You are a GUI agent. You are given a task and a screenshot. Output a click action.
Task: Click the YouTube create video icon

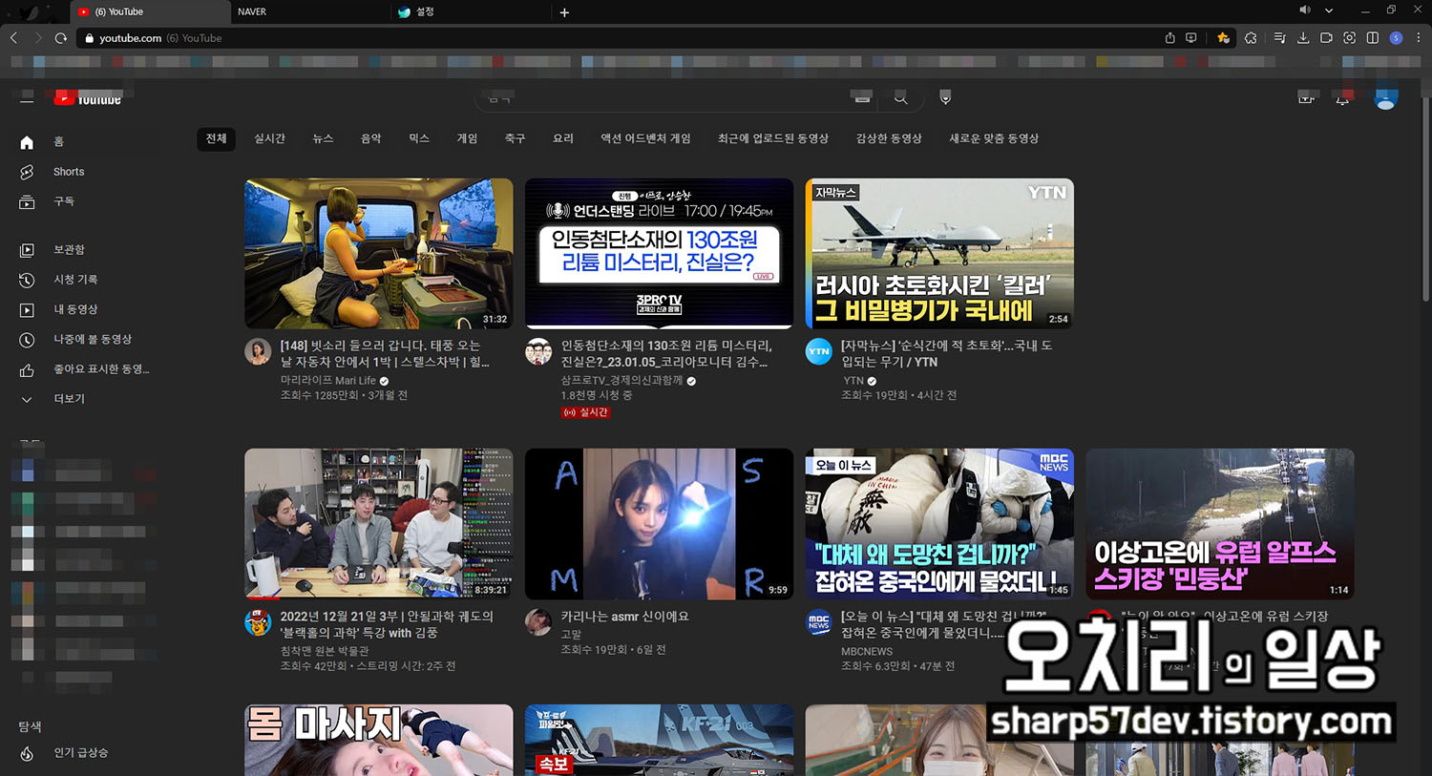click(x=1306, y=98)
